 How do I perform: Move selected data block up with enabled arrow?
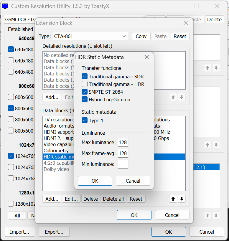click(173, 199)
